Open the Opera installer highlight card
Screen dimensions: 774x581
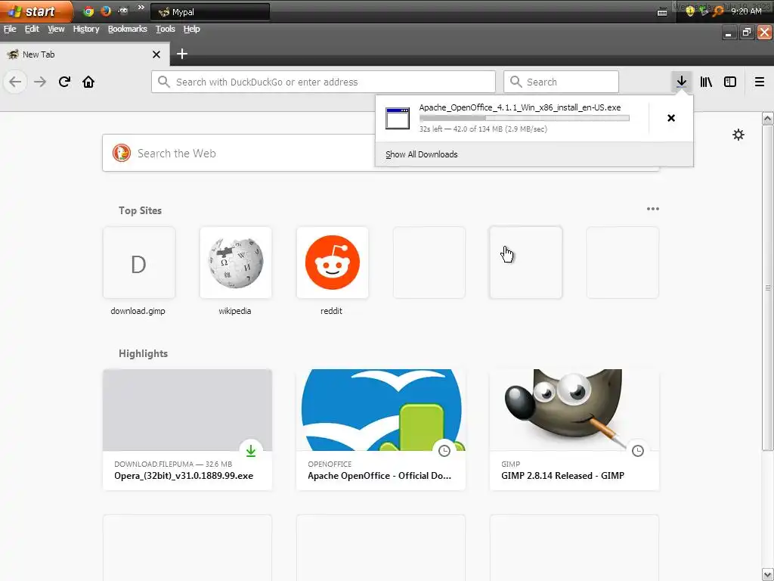tap(187, 430)
